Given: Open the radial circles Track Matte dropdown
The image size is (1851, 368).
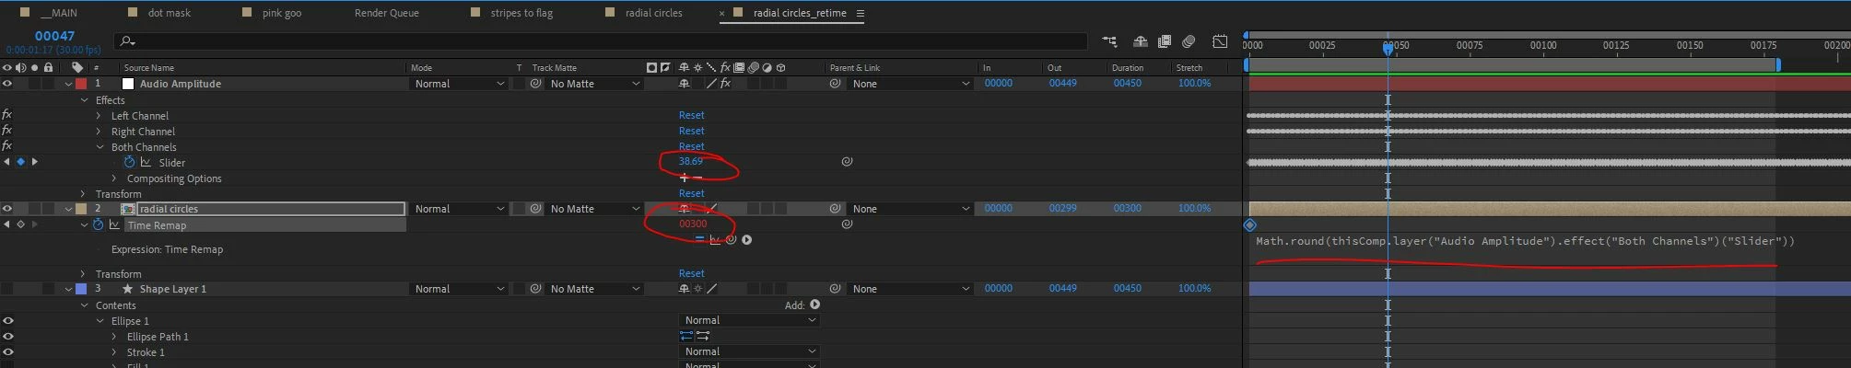Looking at the screenshot, I should tap(594, 209).
